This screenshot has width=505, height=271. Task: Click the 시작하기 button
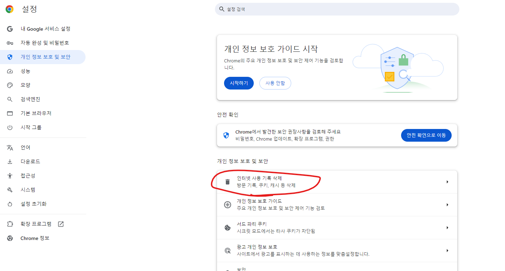(239, 83)
